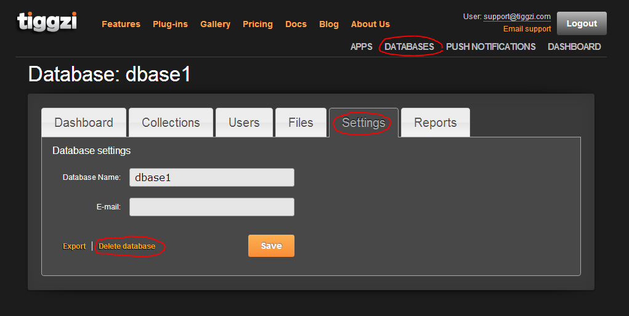Select the Collections tab
The width and height of the screenshot is (629, 316).
tap(171, 123)
